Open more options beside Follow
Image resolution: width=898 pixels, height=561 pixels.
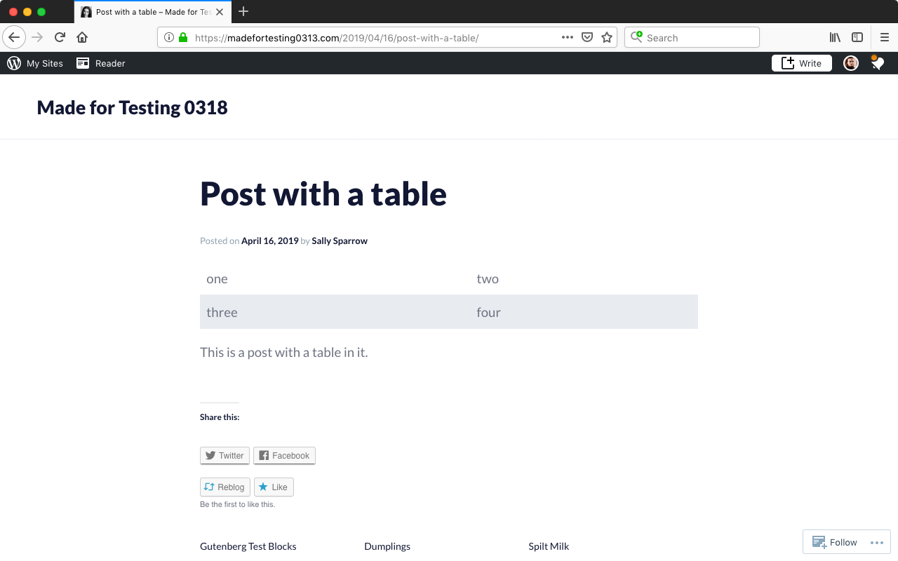click(878, 542)
